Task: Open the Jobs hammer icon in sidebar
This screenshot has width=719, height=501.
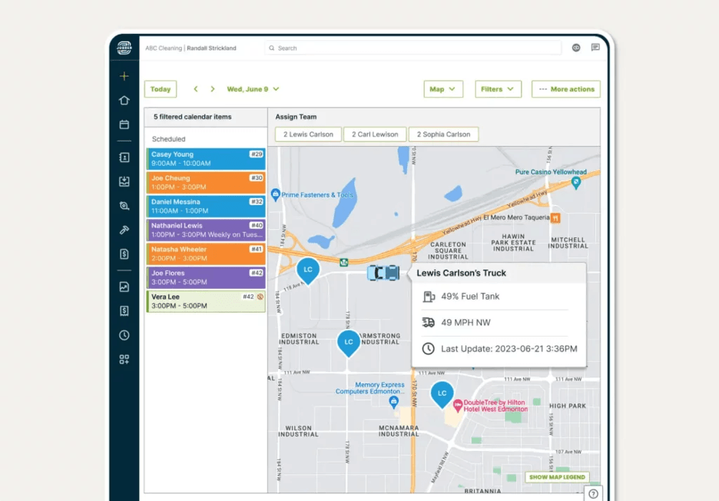Action: (x=124, y=230)
